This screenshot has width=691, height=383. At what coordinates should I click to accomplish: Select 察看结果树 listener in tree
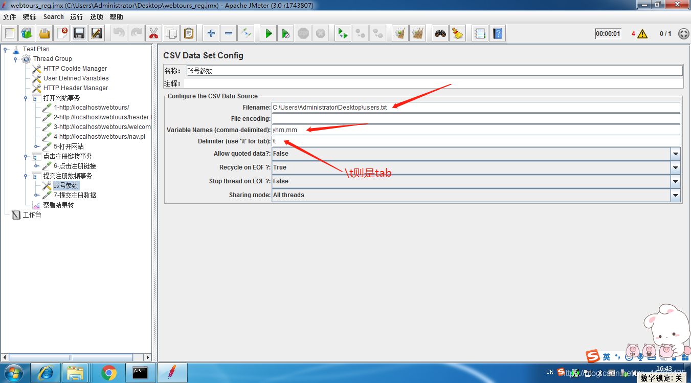[x=58, y=205]
